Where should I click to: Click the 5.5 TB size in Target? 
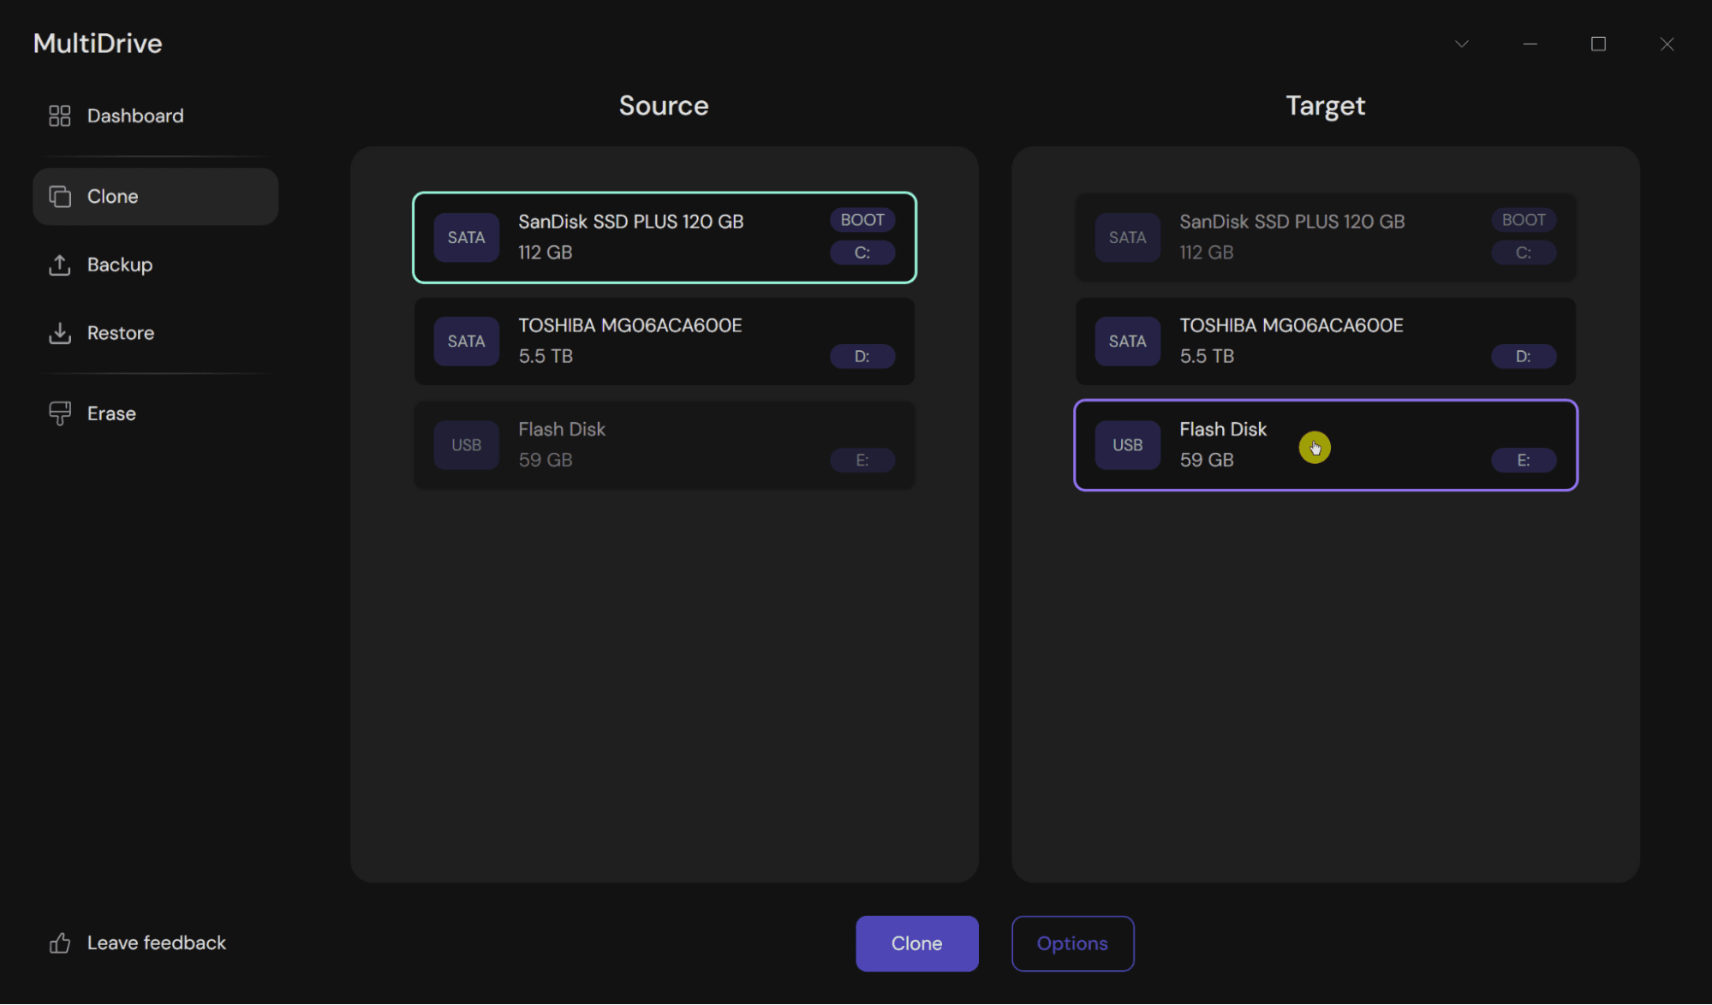click(1206, 356)
